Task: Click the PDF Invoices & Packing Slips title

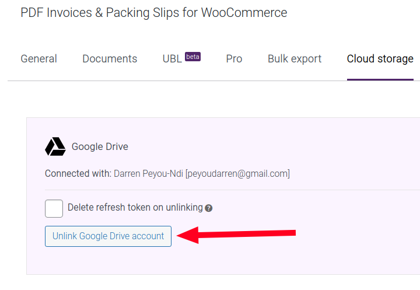Action: pyautogui.click(x=153, y=12)
